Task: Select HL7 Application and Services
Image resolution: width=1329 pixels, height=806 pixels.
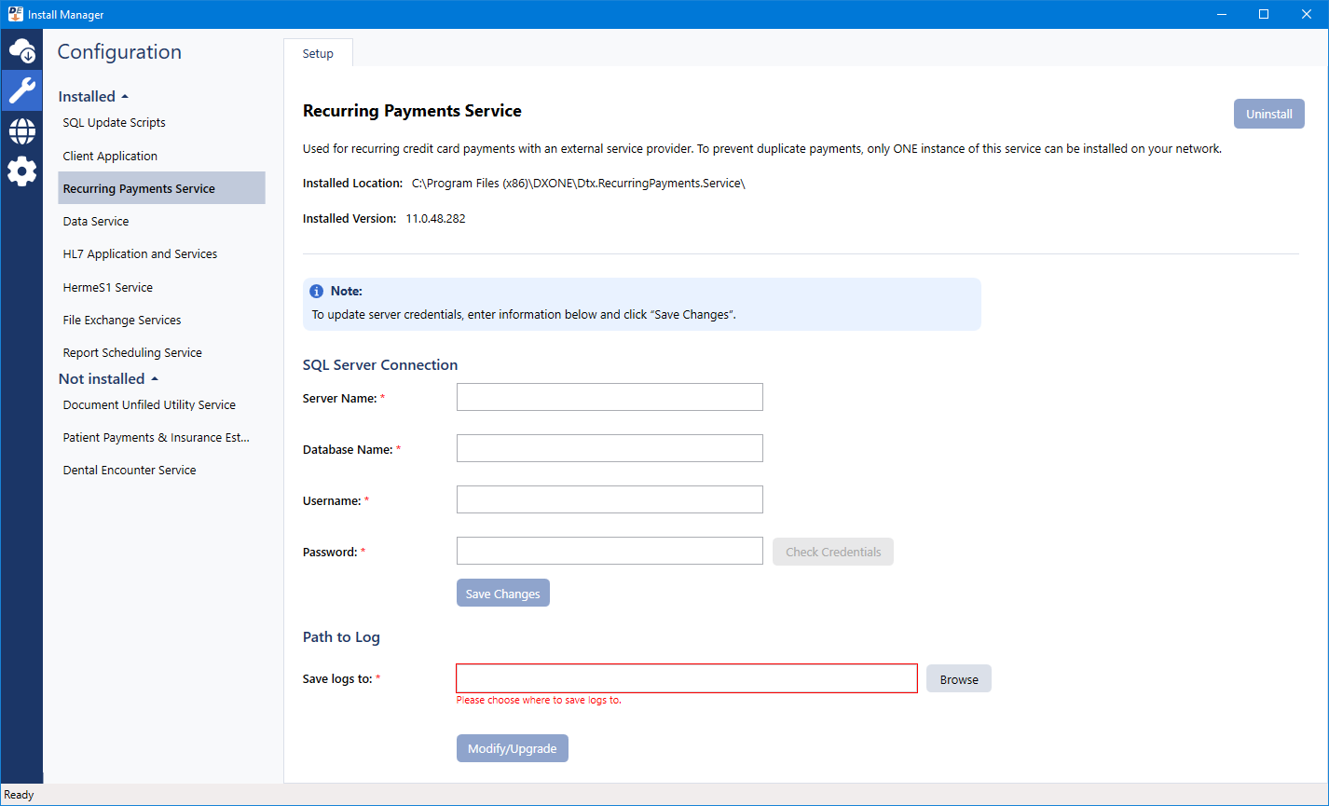Action: click(x=140, y=254)
